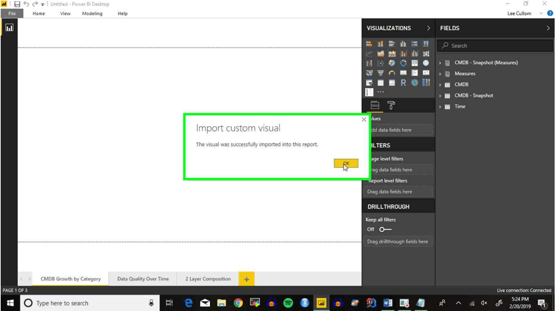Select the Donut chart visual

403,63
